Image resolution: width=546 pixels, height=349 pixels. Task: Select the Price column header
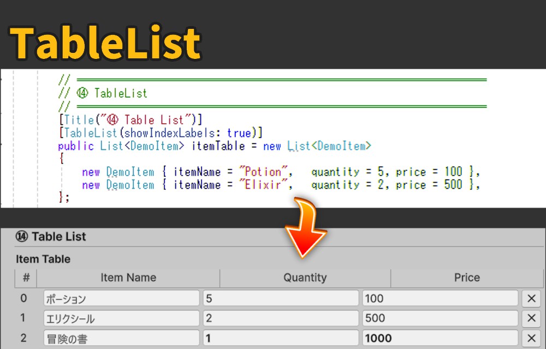(x=467, y=278)
